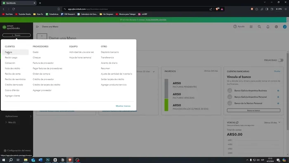Open the settings gear in header
289x163 pixels.
(x=276, y=27)
